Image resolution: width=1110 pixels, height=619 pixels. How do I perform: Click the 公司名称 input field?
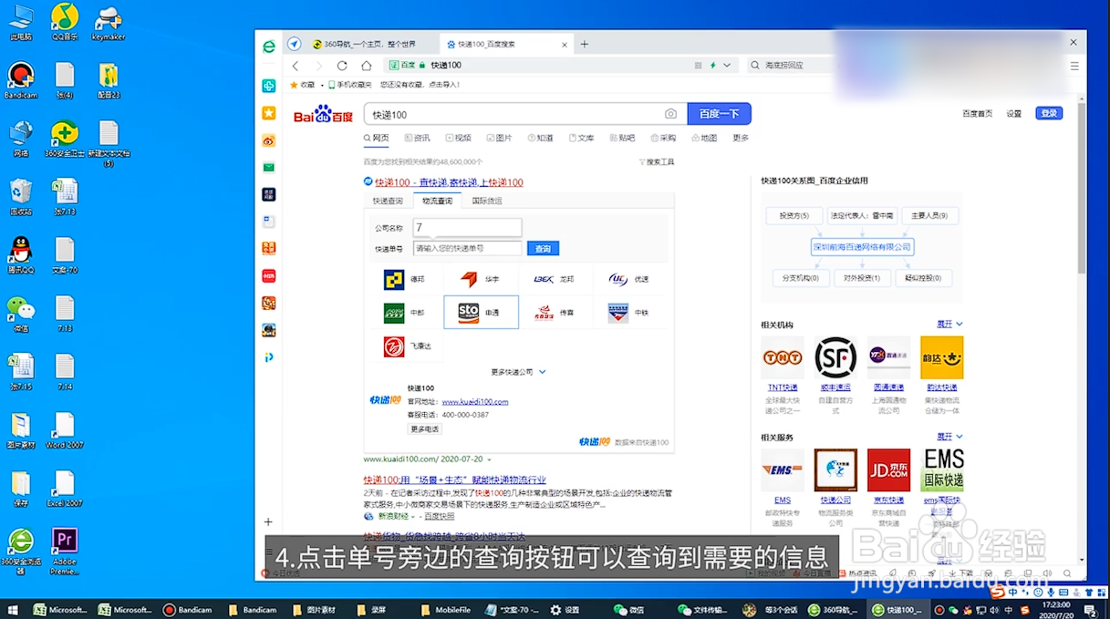[467, 227]
